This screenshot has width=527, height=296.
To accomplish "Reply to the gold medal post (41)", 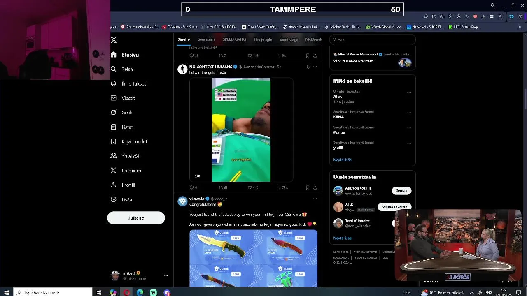I will coord(194,187).
